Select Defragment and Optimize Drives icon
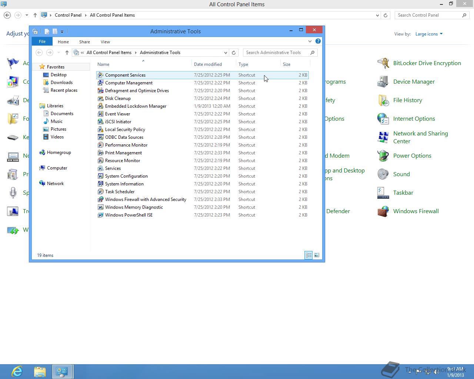474x379 pixels. [x=100, y=91]
